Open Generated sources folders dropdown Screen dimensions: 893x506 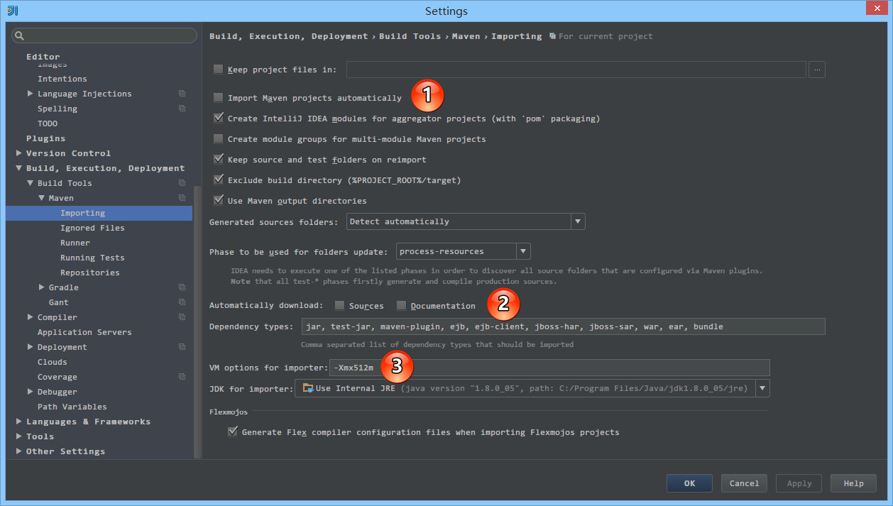(578, 221)
